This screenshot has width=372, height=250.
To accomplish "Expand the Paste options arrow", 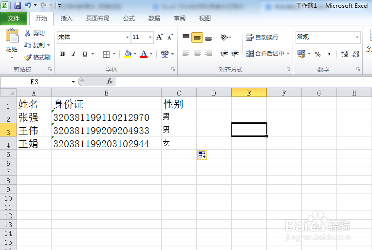I will tap(12, 58).
